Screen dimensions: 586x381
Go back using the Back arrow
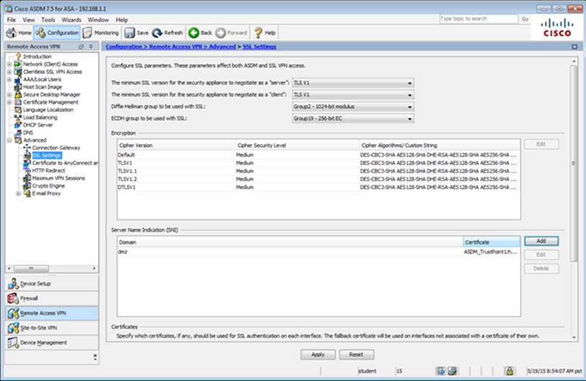point(200,32)
